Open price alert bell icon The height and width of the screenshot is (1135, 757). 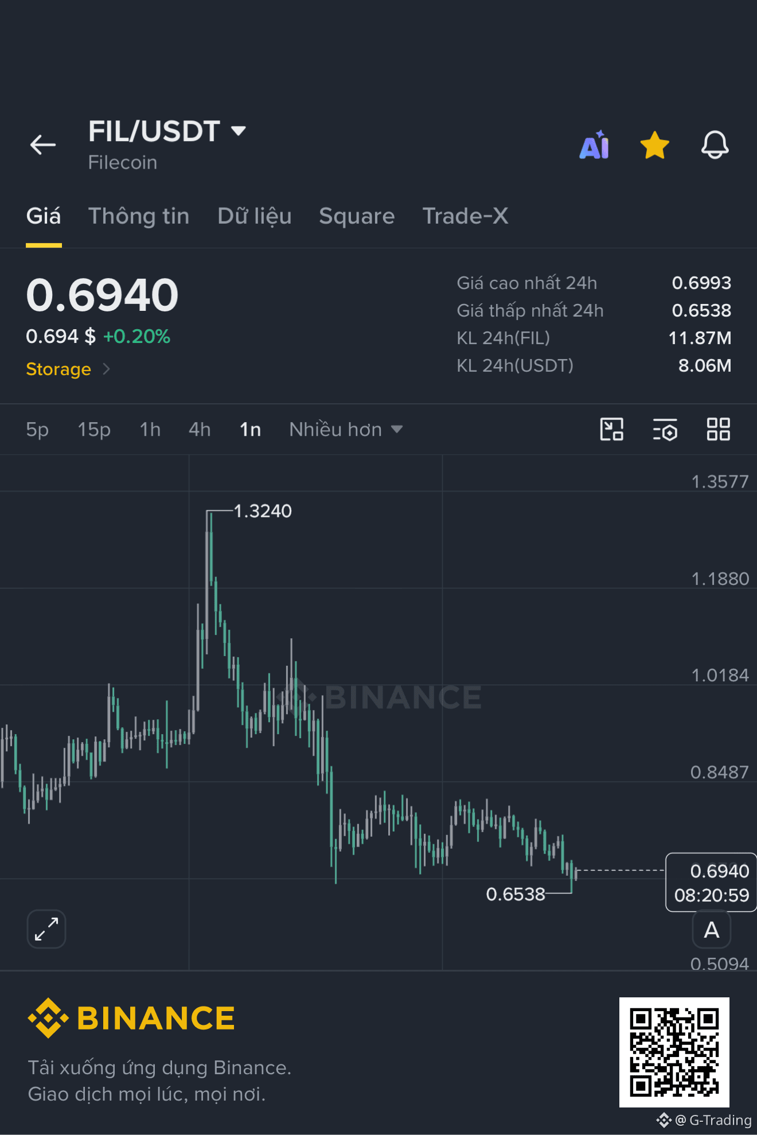tap(715, 145)
